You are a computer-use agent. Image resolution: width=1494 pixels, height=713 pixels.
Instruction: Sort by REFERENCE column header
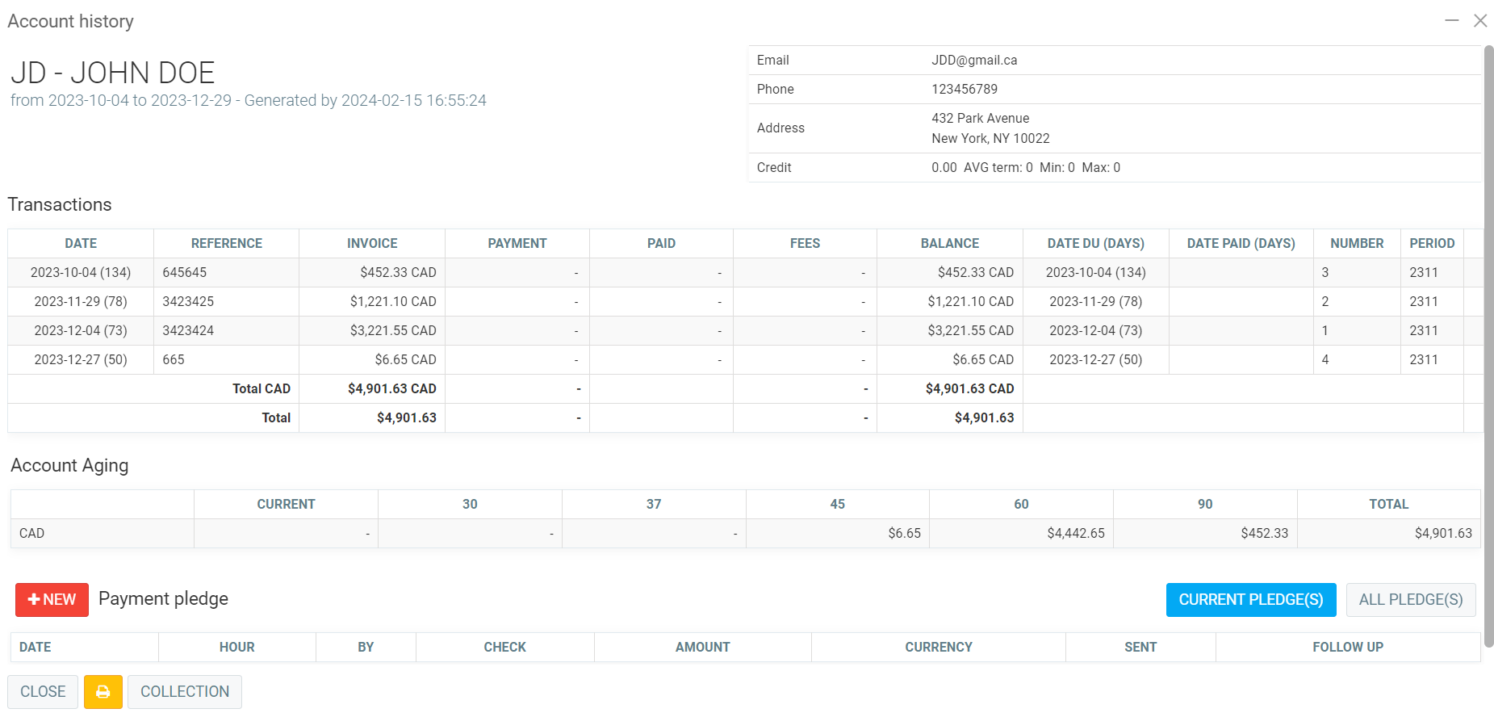(x=226, y=244)
